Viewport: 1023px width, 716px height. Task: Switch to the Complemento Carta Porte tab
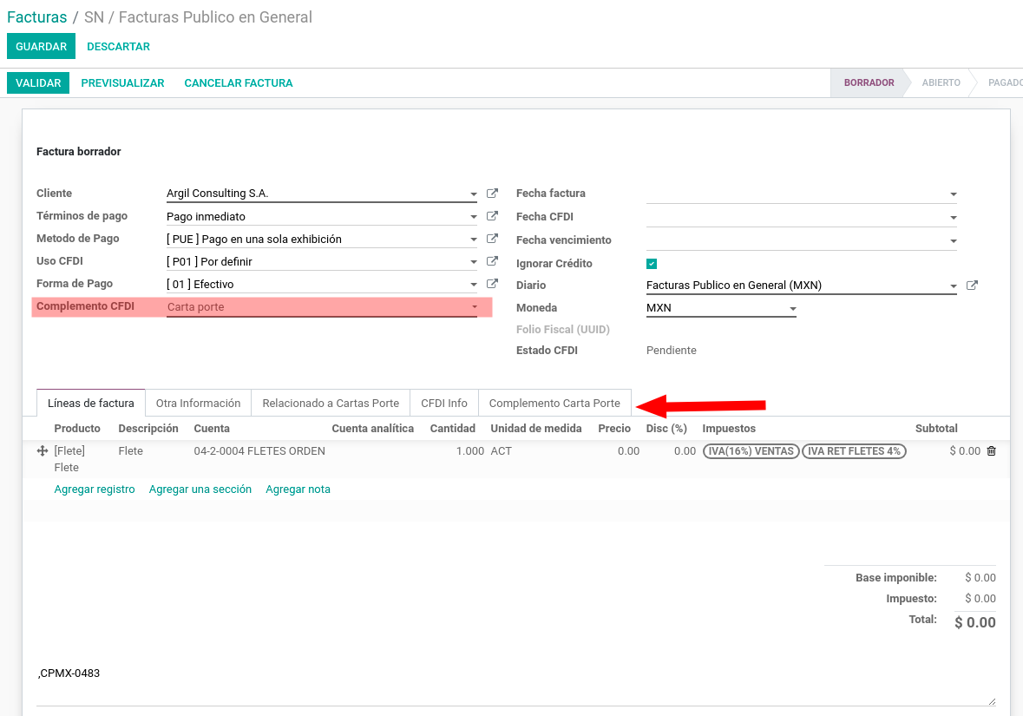[555, 403]
